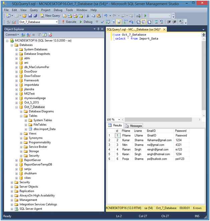This screenshot has height=221, width=210.
Task: Click the Cut scissors icon
Action: click(88, 16)
